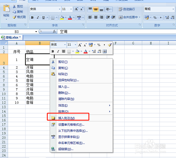Click the Paste icon in the ribbon
Image resolution: width=176 pixels, height=158 pixels.
click(x=6, y=8)
